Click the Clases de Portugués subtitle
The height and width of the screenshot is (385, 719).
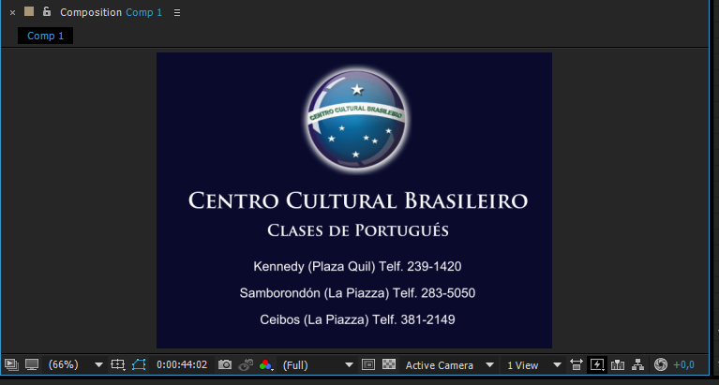[x=358, y=230]
